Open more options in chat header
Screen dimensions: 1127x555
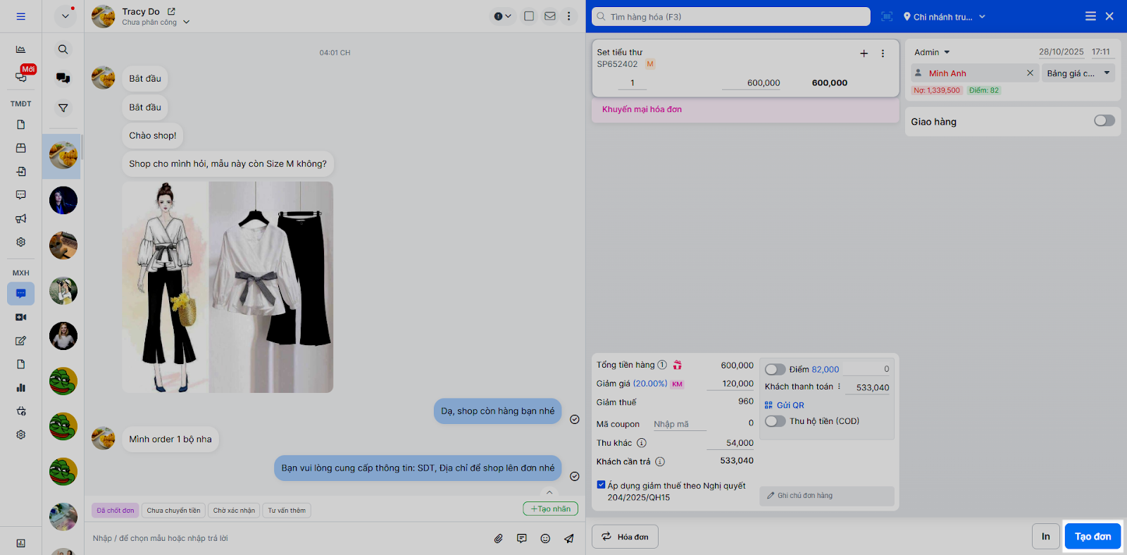[x=569, y=16]
